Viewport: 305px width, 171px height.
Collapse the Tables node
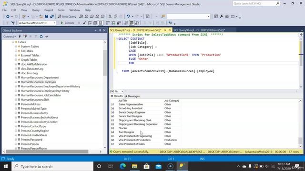point(13,42)
